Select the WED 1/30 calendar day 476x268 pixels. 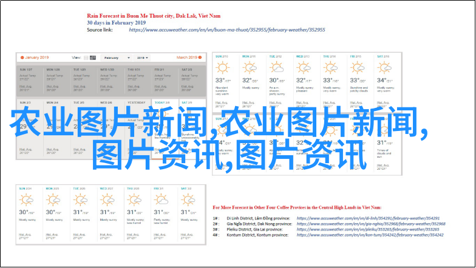[110, 80]
